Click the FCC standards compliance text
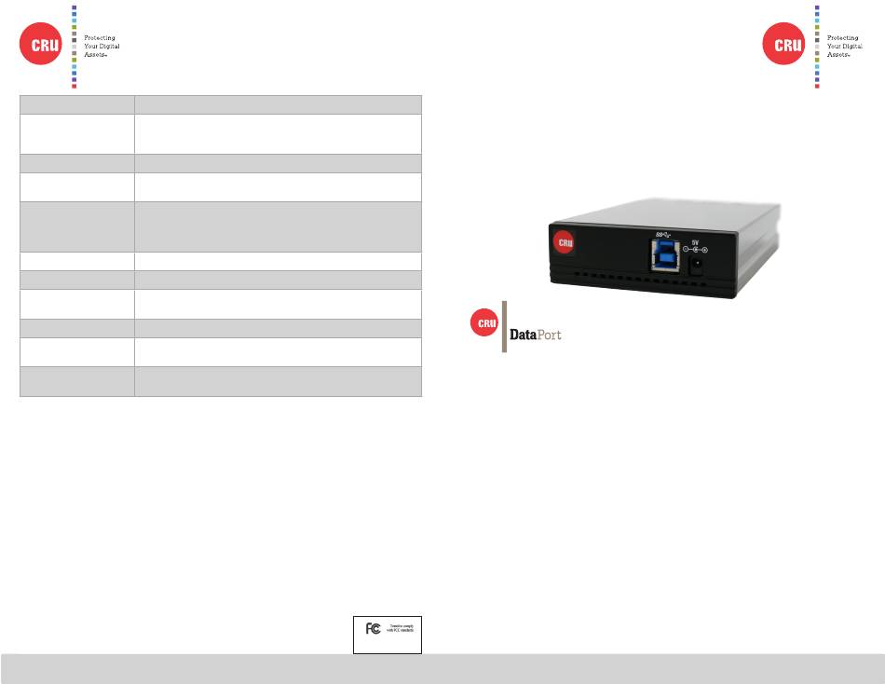885x684 pixels. [x=401, y=628]
